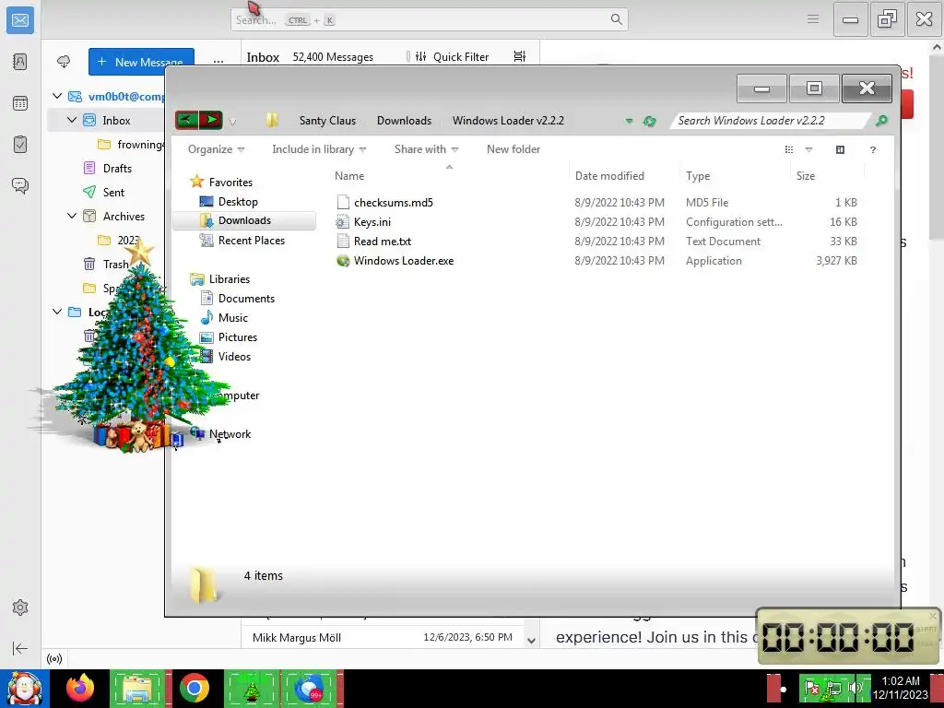Click the Thunderbird global search field

coord(429,20)
